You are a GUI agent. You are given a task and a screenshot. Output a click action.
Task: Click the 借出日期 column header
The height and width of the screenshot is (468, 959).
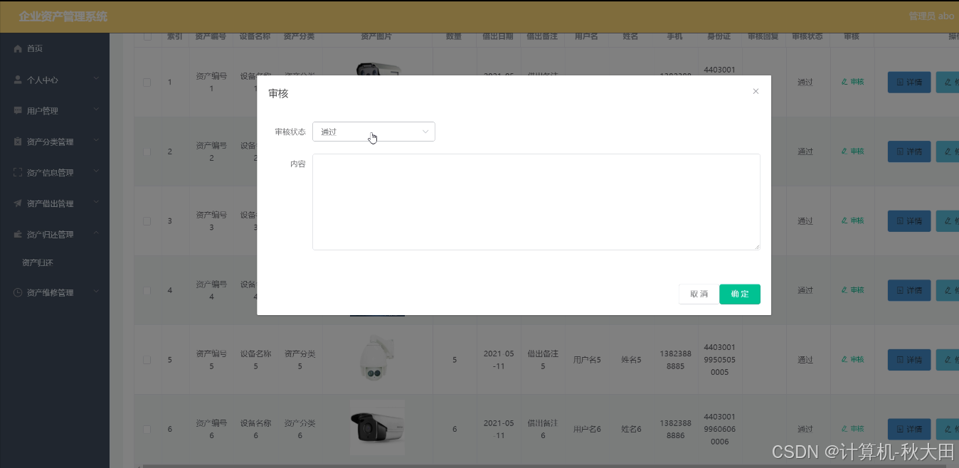pos(498,36)
